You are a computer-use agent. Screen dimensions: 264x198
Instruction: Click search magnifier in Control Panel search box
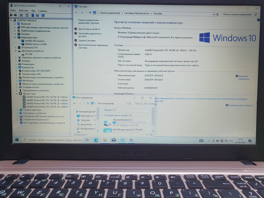(x=256, y=15)
